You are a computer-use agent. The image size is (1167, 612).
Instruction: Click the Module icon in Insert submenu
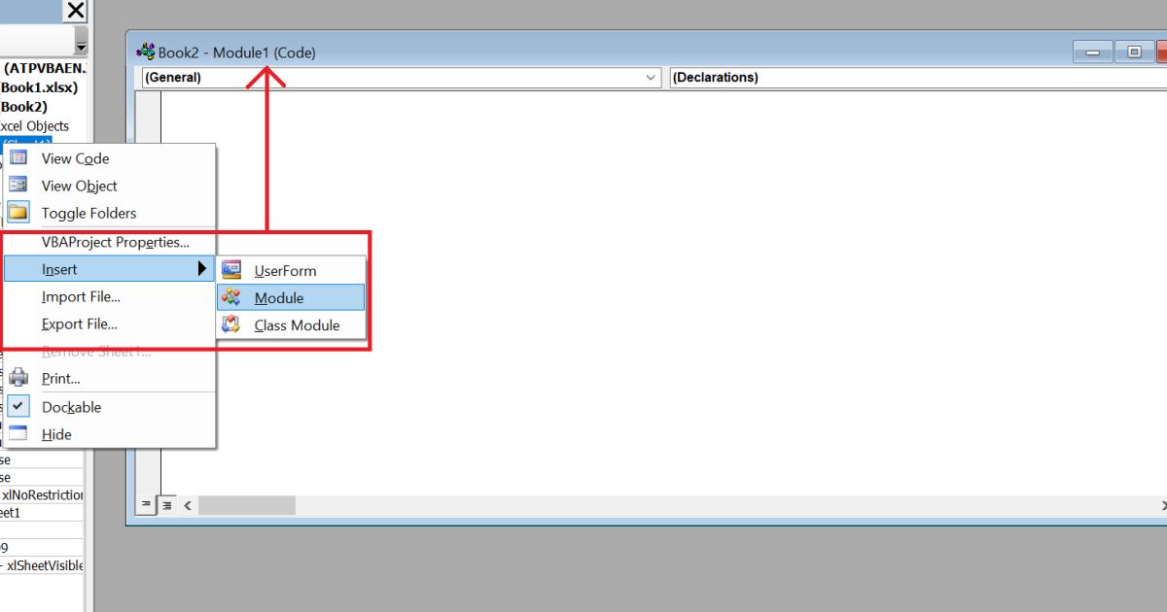pos(232,297)
